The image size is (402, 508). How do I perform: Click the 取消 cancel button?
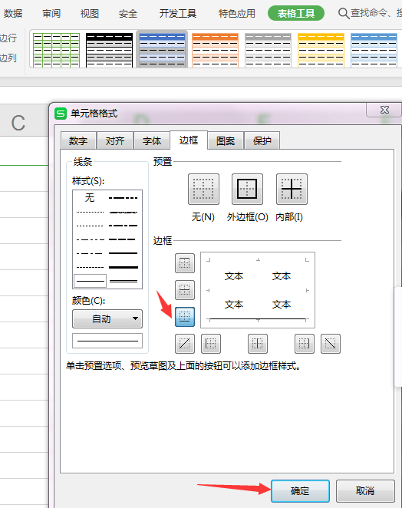pyautogui.click(x=365, y=491)
